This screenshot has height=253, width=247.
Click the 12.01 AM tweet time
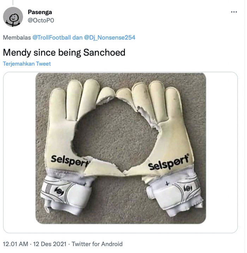[15, 244]
